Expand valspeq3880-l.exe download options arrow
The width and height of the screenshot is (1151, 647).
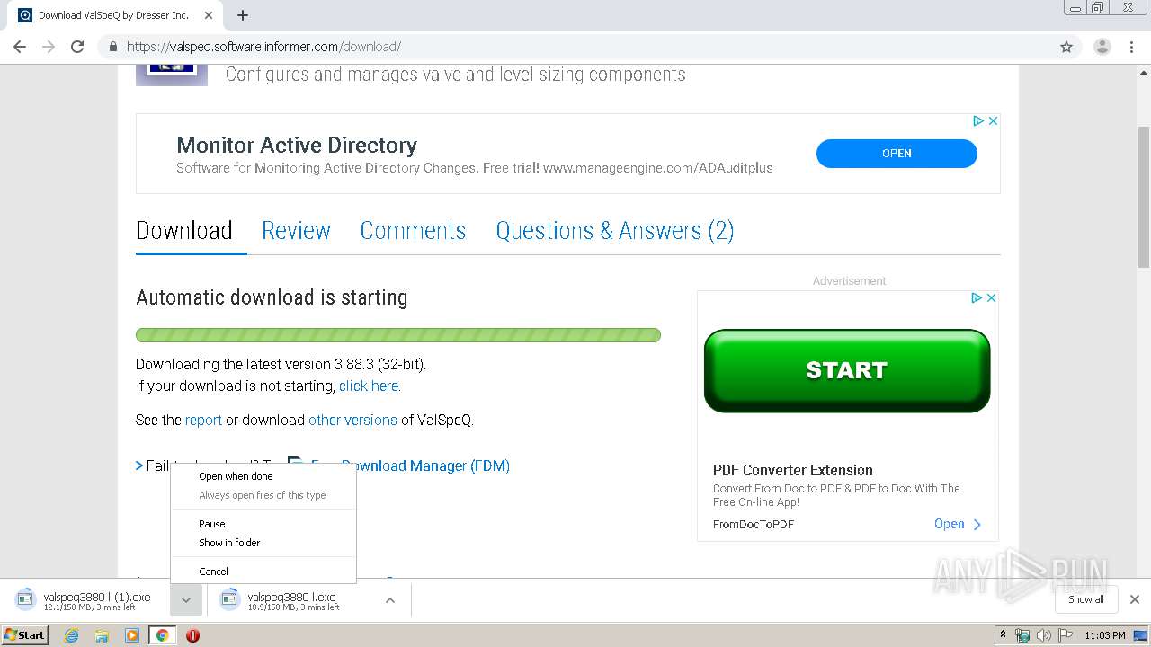390,600
